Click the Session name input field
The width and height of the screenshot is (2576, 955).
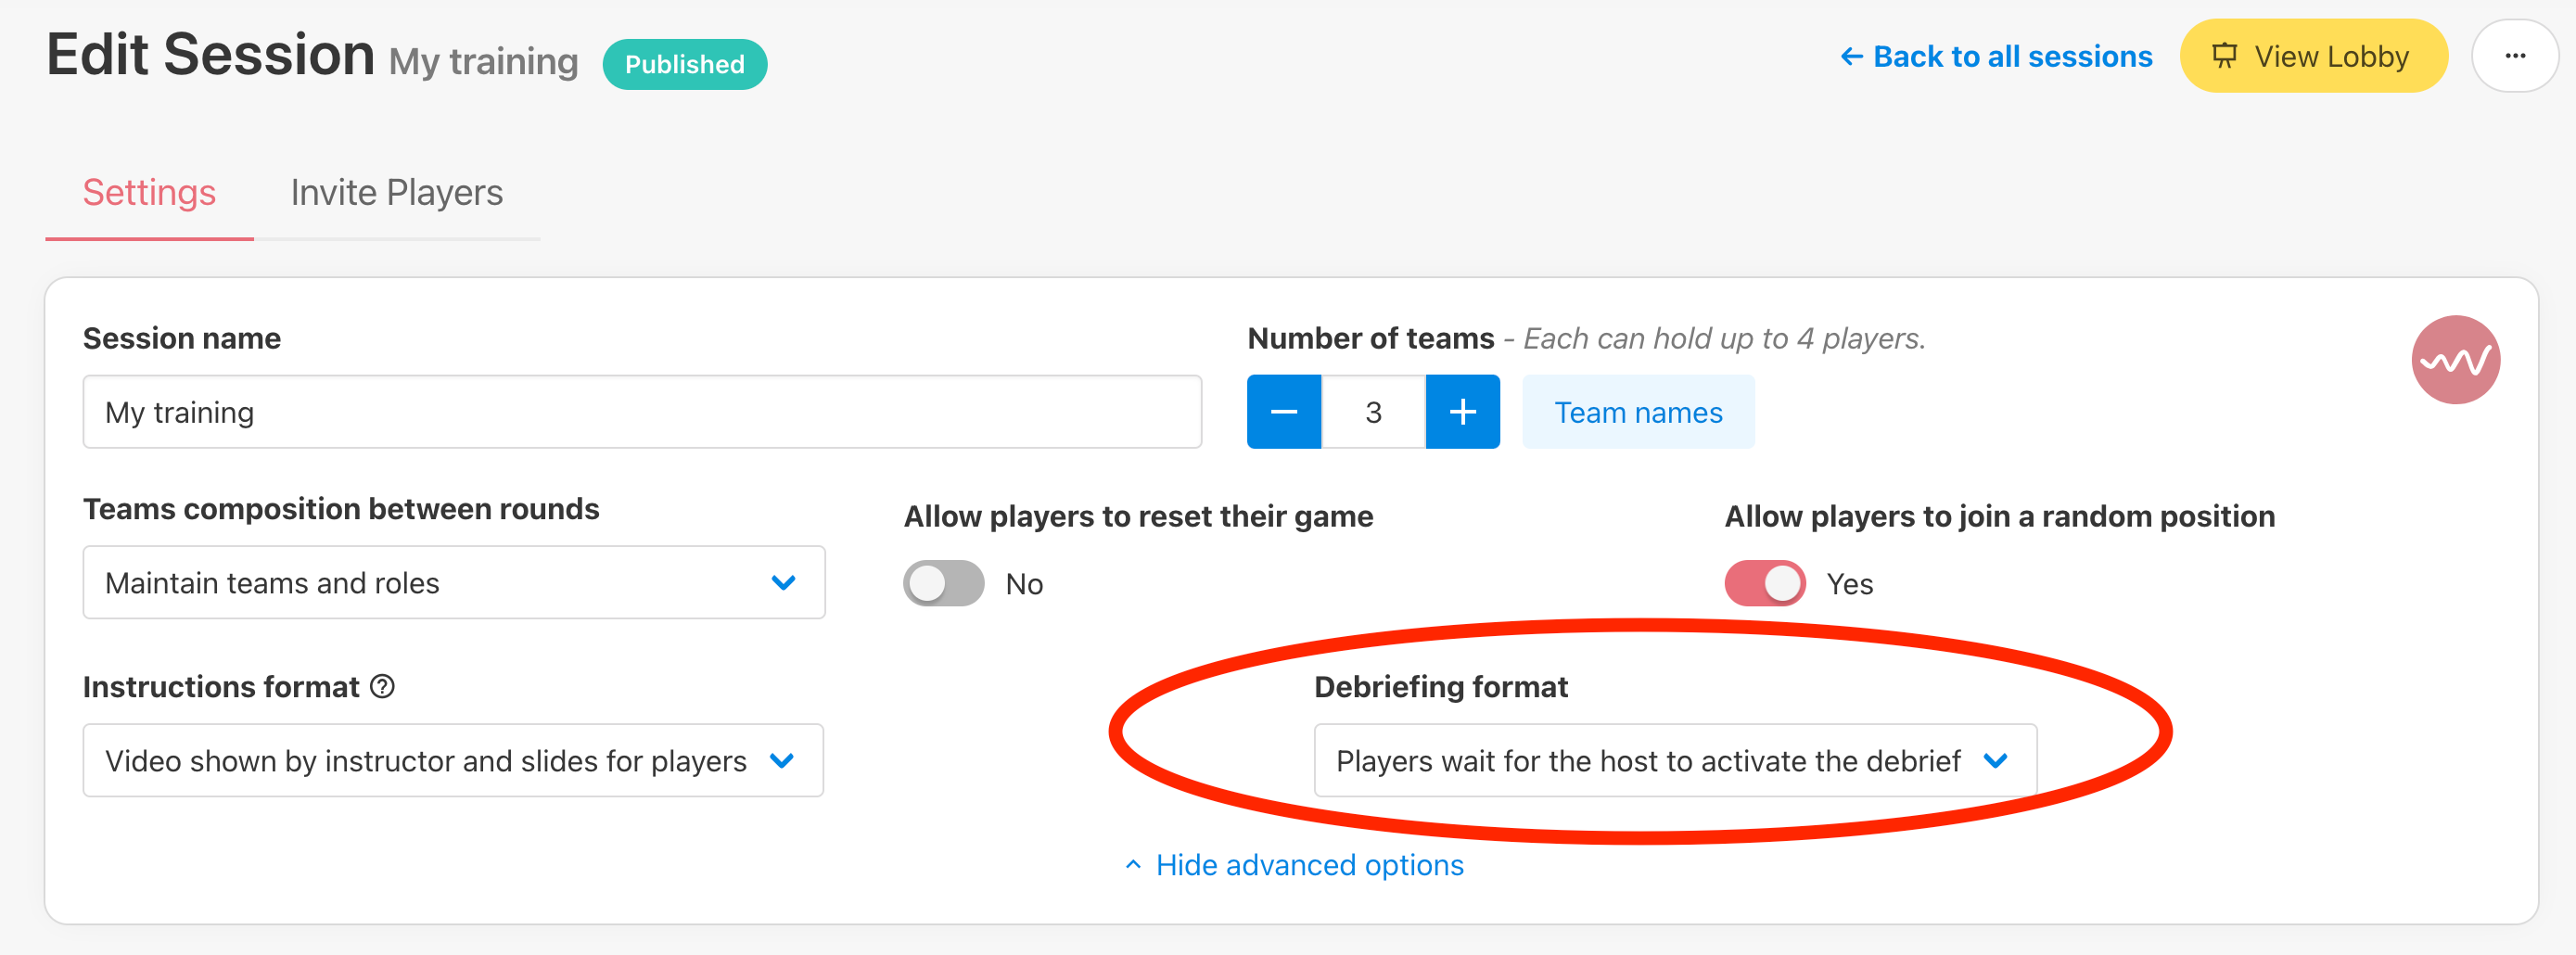pyautogui.click(x=642, y=412)
